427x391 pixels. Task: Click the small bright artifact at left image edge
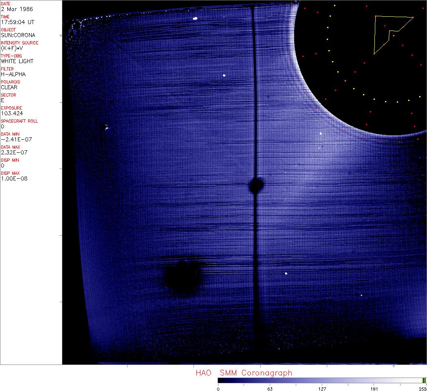pyautogui.click(x=106, y=127)
